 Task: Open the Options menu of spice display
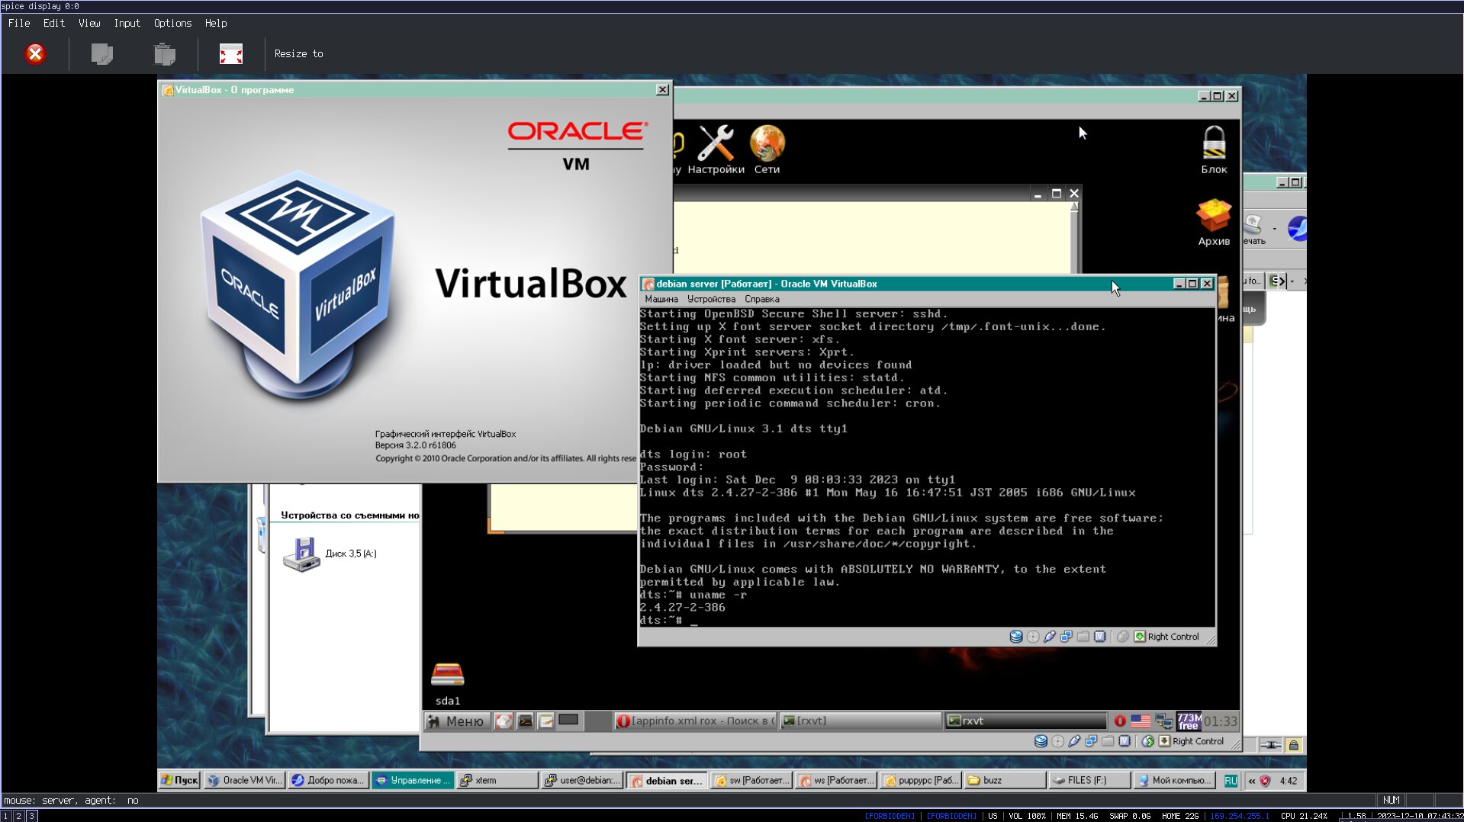pos(172,23)
